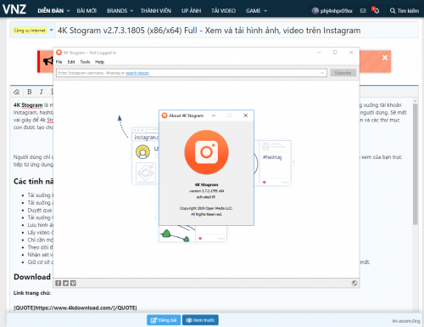Open TẢI VIDEO page

[x=223, y=11]
